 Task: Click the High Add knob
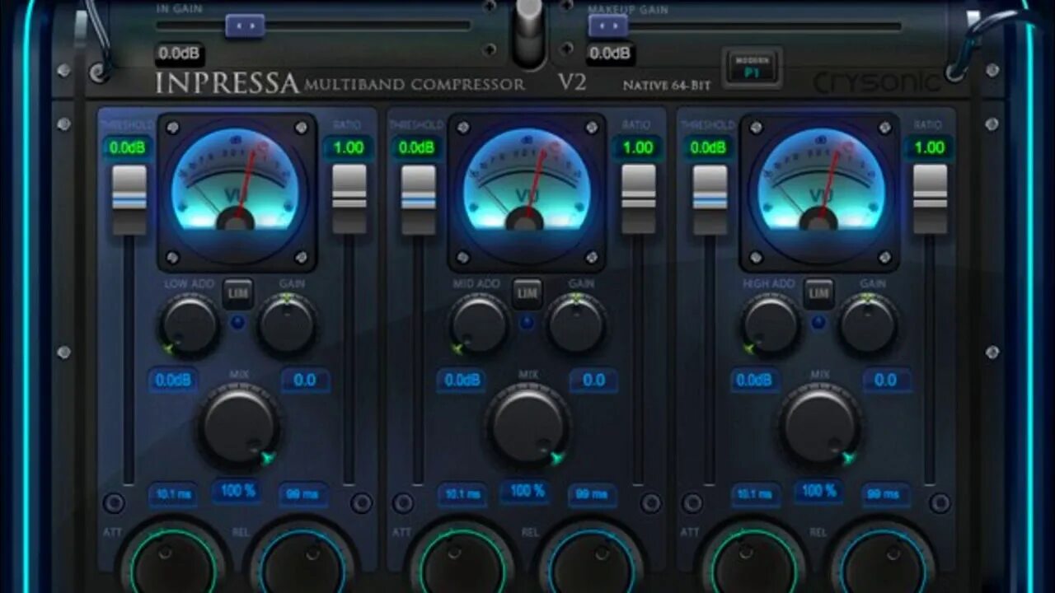(770, 325)
